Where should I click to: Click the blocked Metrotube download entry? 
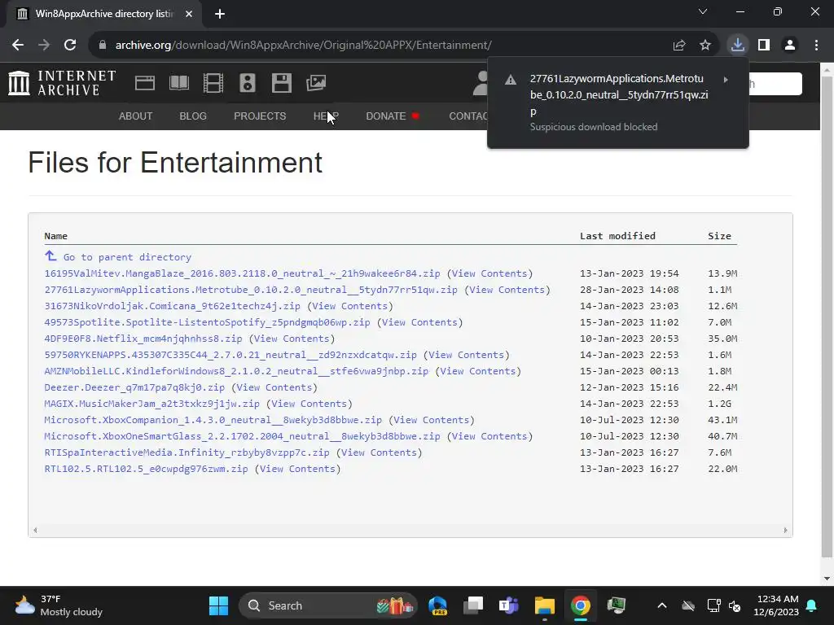[618, 103]
